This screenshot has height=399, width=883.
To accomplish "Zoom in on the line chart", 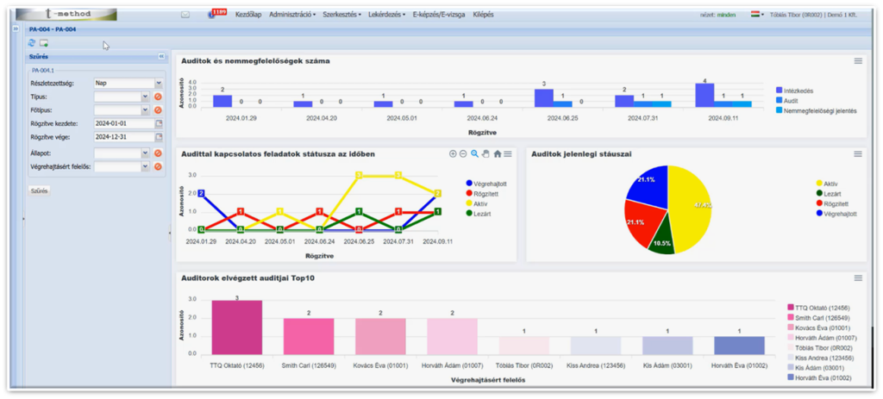I will (454, 153).
